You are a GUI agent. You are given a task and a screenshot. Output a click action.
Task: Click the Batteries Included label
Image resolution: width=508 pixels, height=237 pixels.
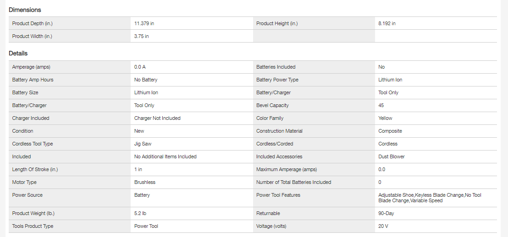click(276, 67)
